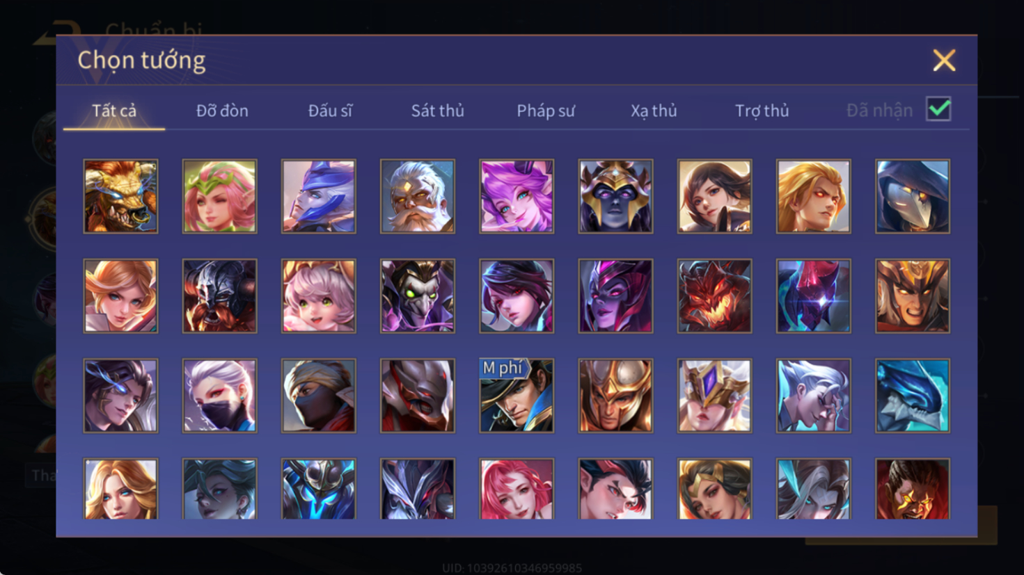
Task: Choose the white-bearded old man hero
Action: 418,196
